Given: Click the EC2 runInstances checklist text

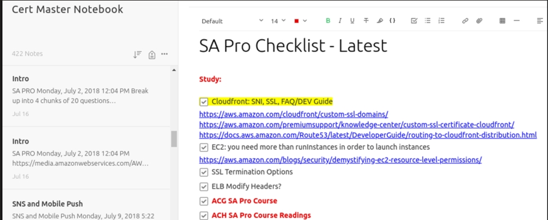Looking at the screenshot, I should [320, 147].
